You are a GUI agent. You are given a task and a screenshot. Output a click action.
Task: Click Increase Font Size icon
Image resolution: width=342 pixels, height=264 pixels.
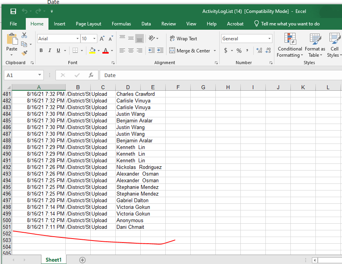click(102, 39)
